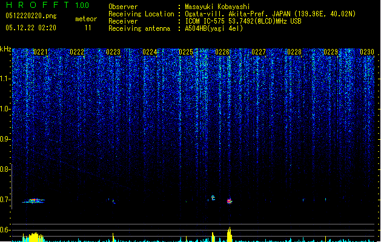Click the kHz axis unit label
This screenshot has height=242, width=381.
click(5, 49)
